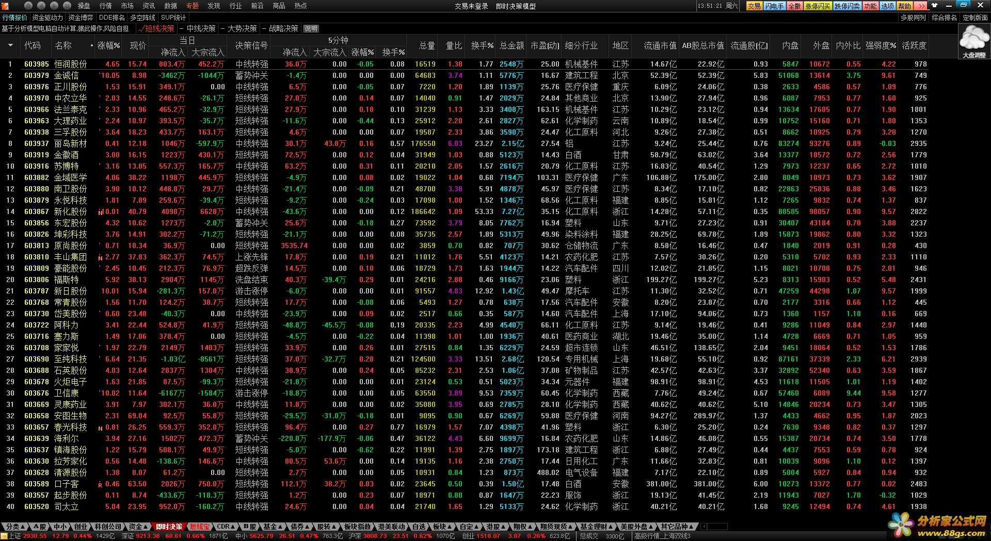Open the 操盘 menu

click(x=84, y=6)
